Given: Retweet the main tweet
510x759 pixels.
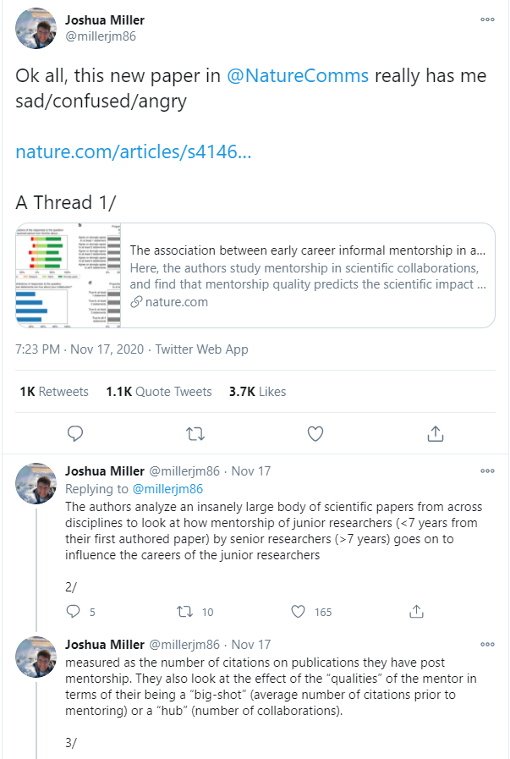Looking at the screenshot, I should 195,433.
